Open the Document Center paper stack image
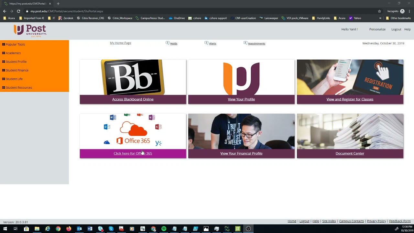This screenshot has height=233, width=414. click(x=350, y=131)
